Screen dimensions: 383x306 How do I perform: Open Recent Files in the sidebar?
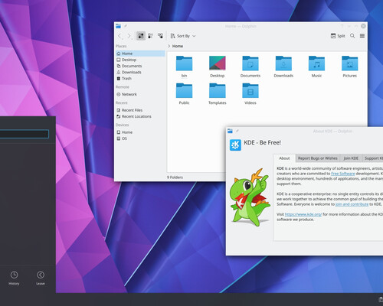click(140, 110)
